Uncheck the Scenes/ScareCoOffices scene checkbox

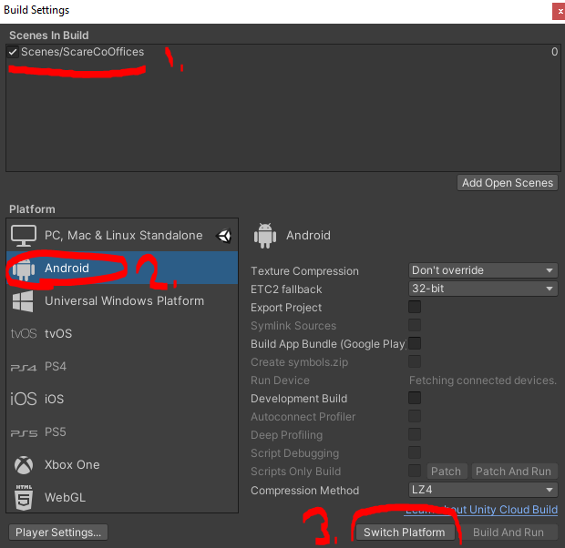13,52
